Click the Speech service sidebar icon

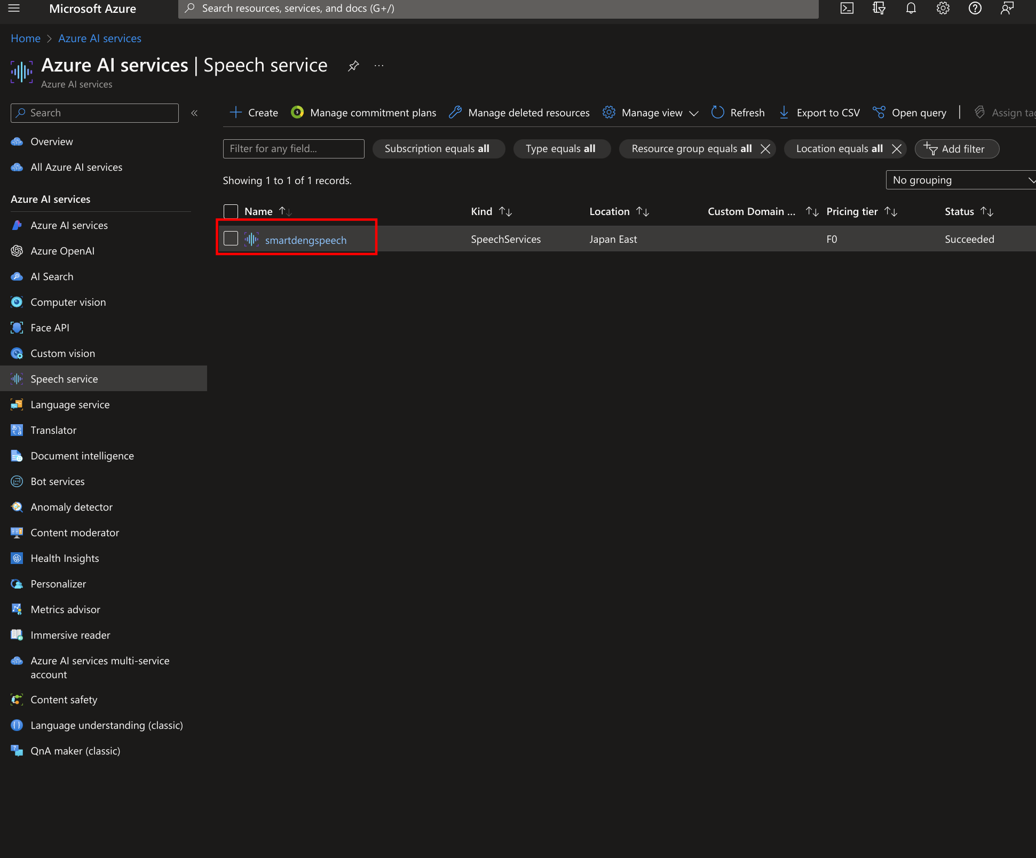point(17,379)
